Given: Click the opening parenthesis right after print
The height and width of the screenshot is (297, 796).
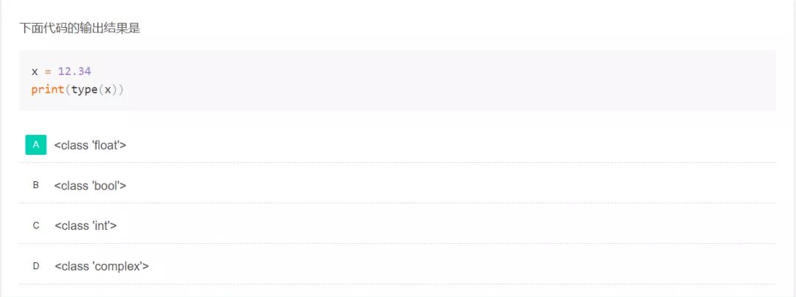Looking at the screenshot, I should [68, 90].
